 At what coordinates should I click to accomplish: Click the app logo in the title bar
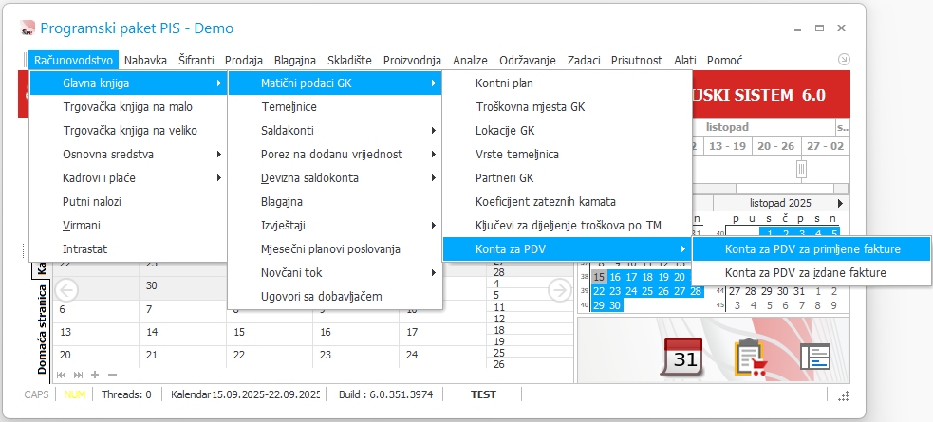pyautogui.click(x=27, y=28)
